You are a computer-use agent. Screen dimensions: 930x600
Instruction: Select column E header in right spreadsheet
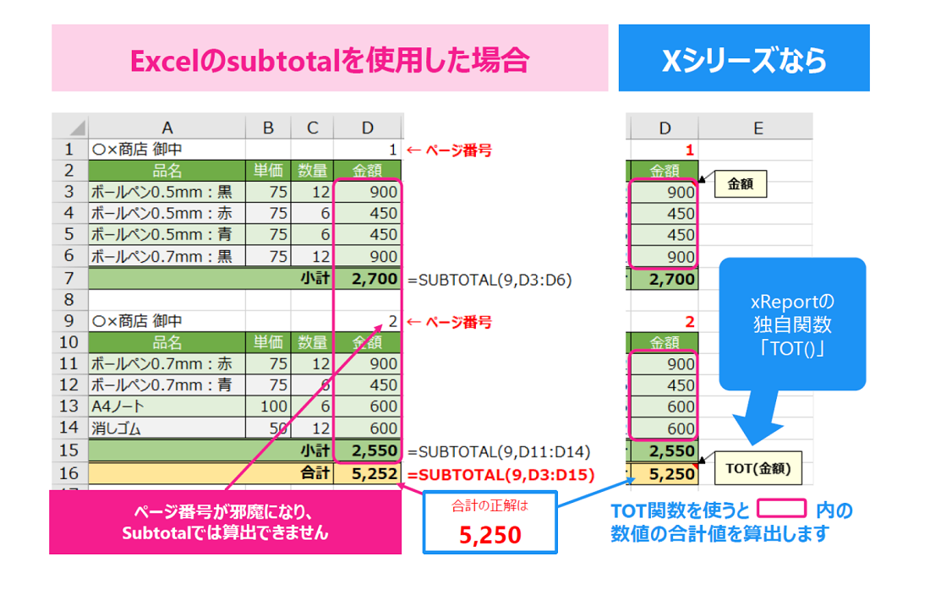pos(758,128)
